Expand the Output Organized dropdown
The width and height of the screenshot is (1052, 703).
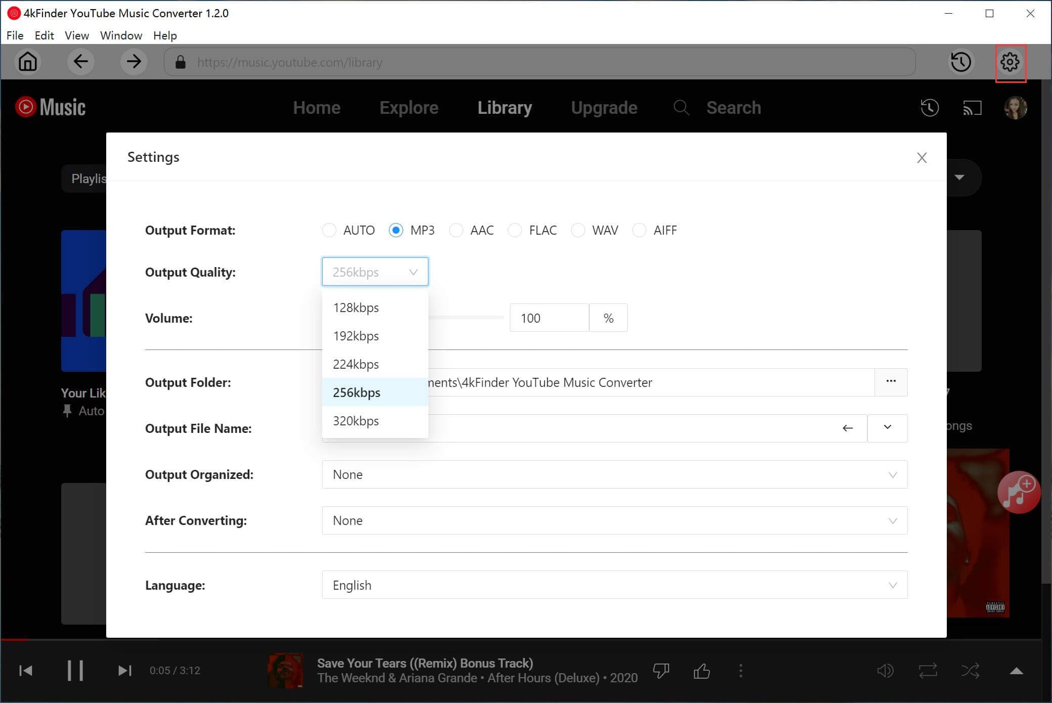pos(892,474)
